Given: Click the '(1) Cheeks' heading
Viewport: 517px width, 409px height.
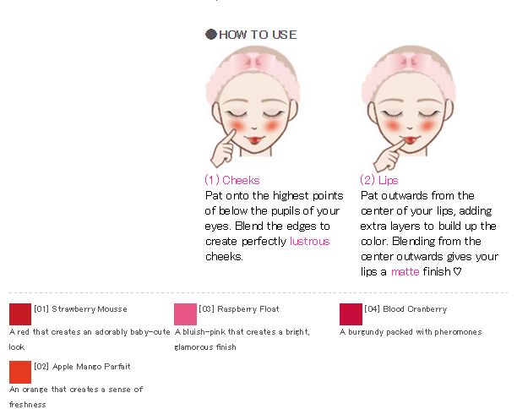Looking at the screenshot, I should (232, 180).
